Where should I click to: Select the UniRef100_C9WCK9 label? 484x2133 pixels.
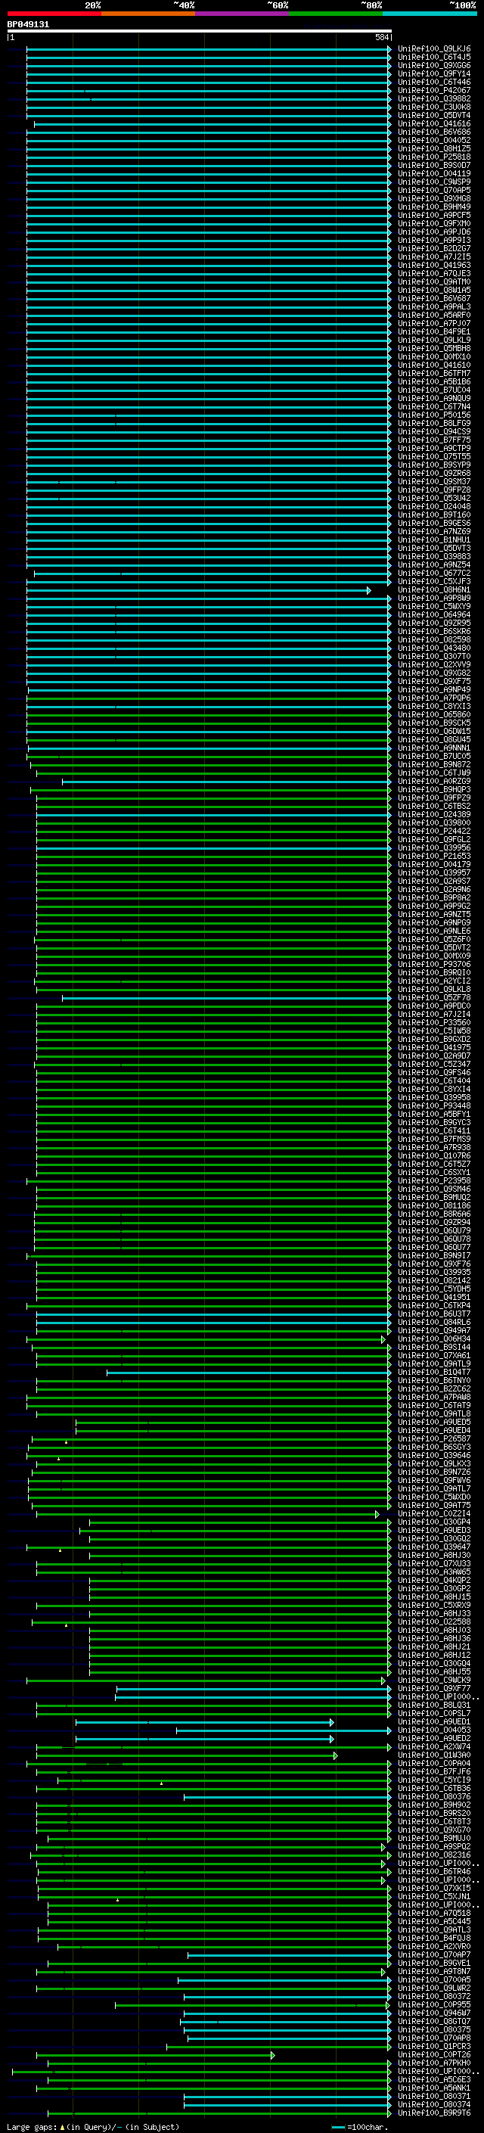tap(433, 1680)
